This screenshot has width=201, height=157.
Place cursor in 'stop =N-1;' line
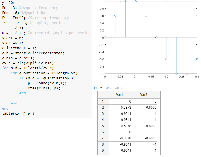pos(13,43)
